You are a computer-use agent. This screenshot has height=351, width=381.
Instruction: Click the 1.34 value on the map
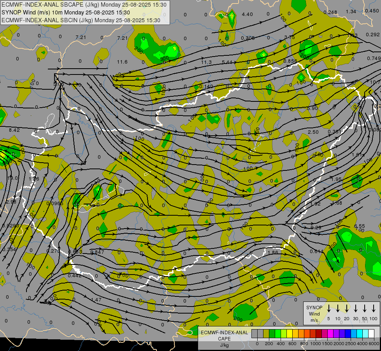[x=351, y=11]
